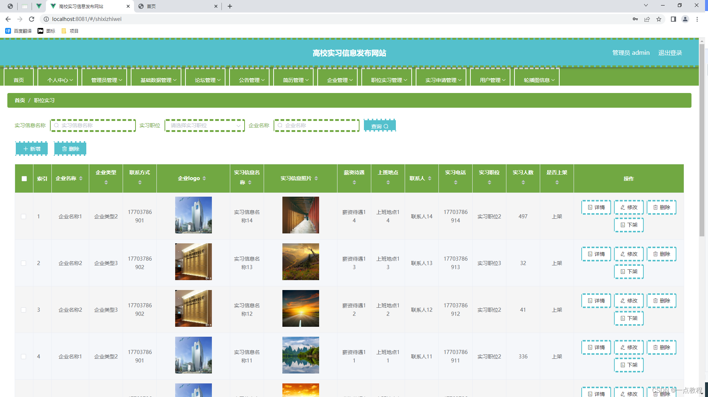Select the plus icon on 新增 button

[25, 149]
